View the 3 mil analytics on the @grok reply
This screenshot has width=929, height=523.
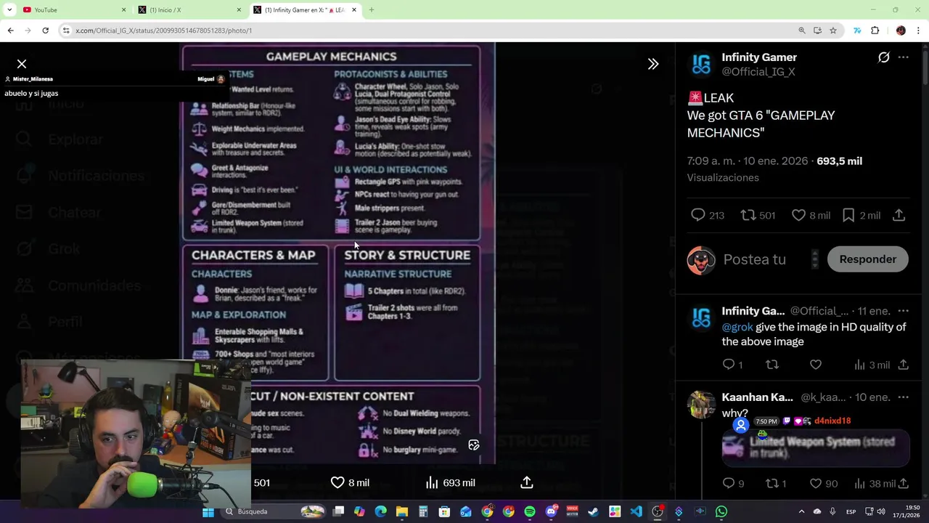(x=872, y=365)
